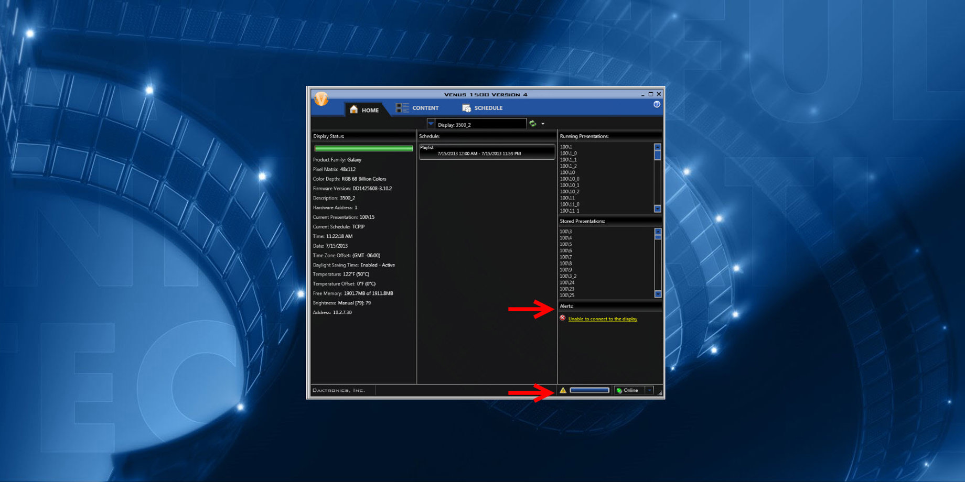Select the Home tab

click(x=364, y=109)
